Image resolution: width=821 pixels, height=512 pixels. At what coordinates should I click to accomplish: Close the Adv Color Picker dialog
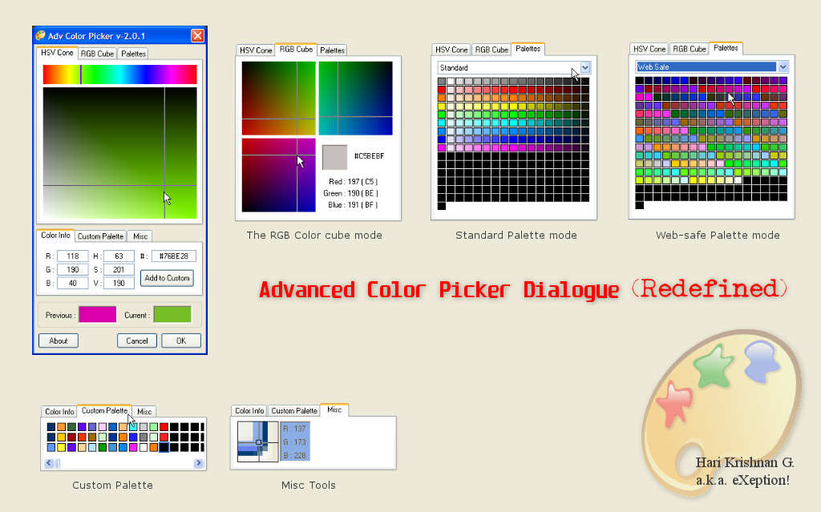point(197,35)
